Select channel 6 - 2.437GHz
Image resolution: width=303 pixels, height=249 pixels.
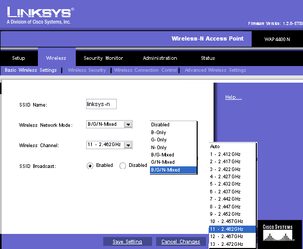[232, 191]
